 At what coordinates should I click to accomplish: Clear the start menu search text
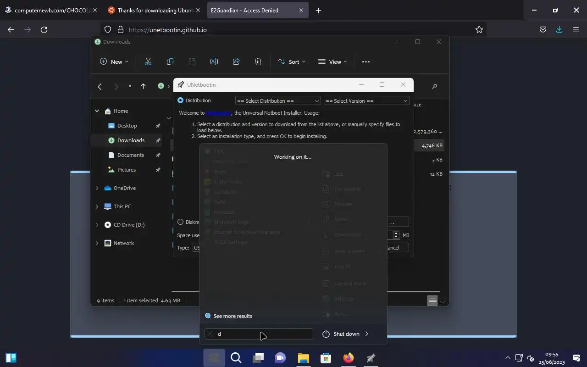tap(210, 334)
